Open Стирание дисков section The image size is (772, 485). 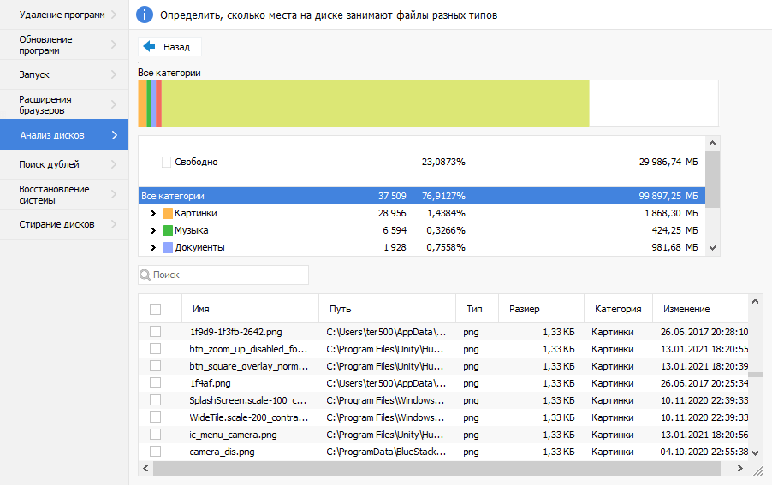[64, 224]
